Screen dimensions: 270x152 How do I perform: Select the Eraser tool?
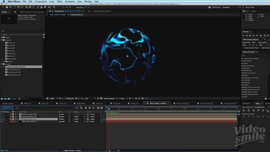[x=45, y=7]
